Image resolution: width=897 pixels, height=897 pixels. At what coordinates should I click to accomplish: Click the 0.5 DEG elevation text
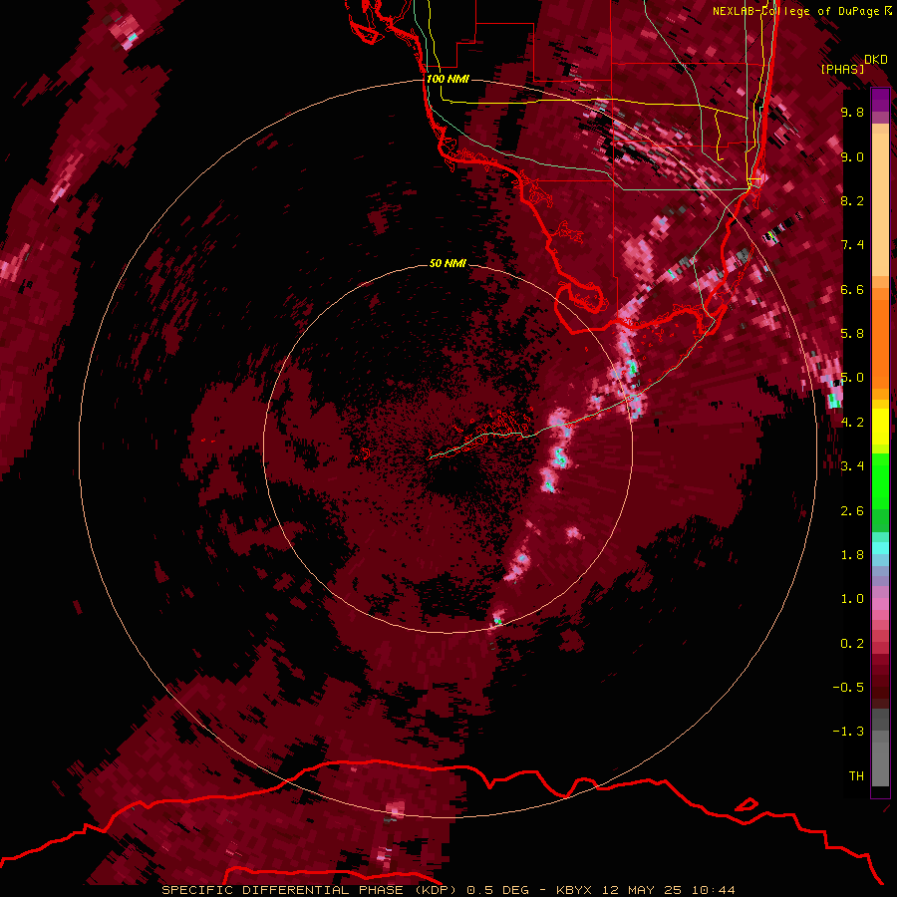point(497,890)
